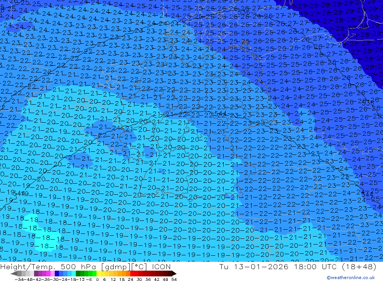The image size is (383, 281).
Task: Click the '54' maximum legend scale value
Action: [x=174, y=279]
